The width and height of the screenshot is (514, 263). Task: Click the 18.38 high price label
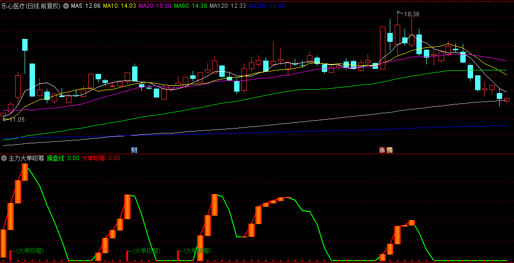click(411, 14)
